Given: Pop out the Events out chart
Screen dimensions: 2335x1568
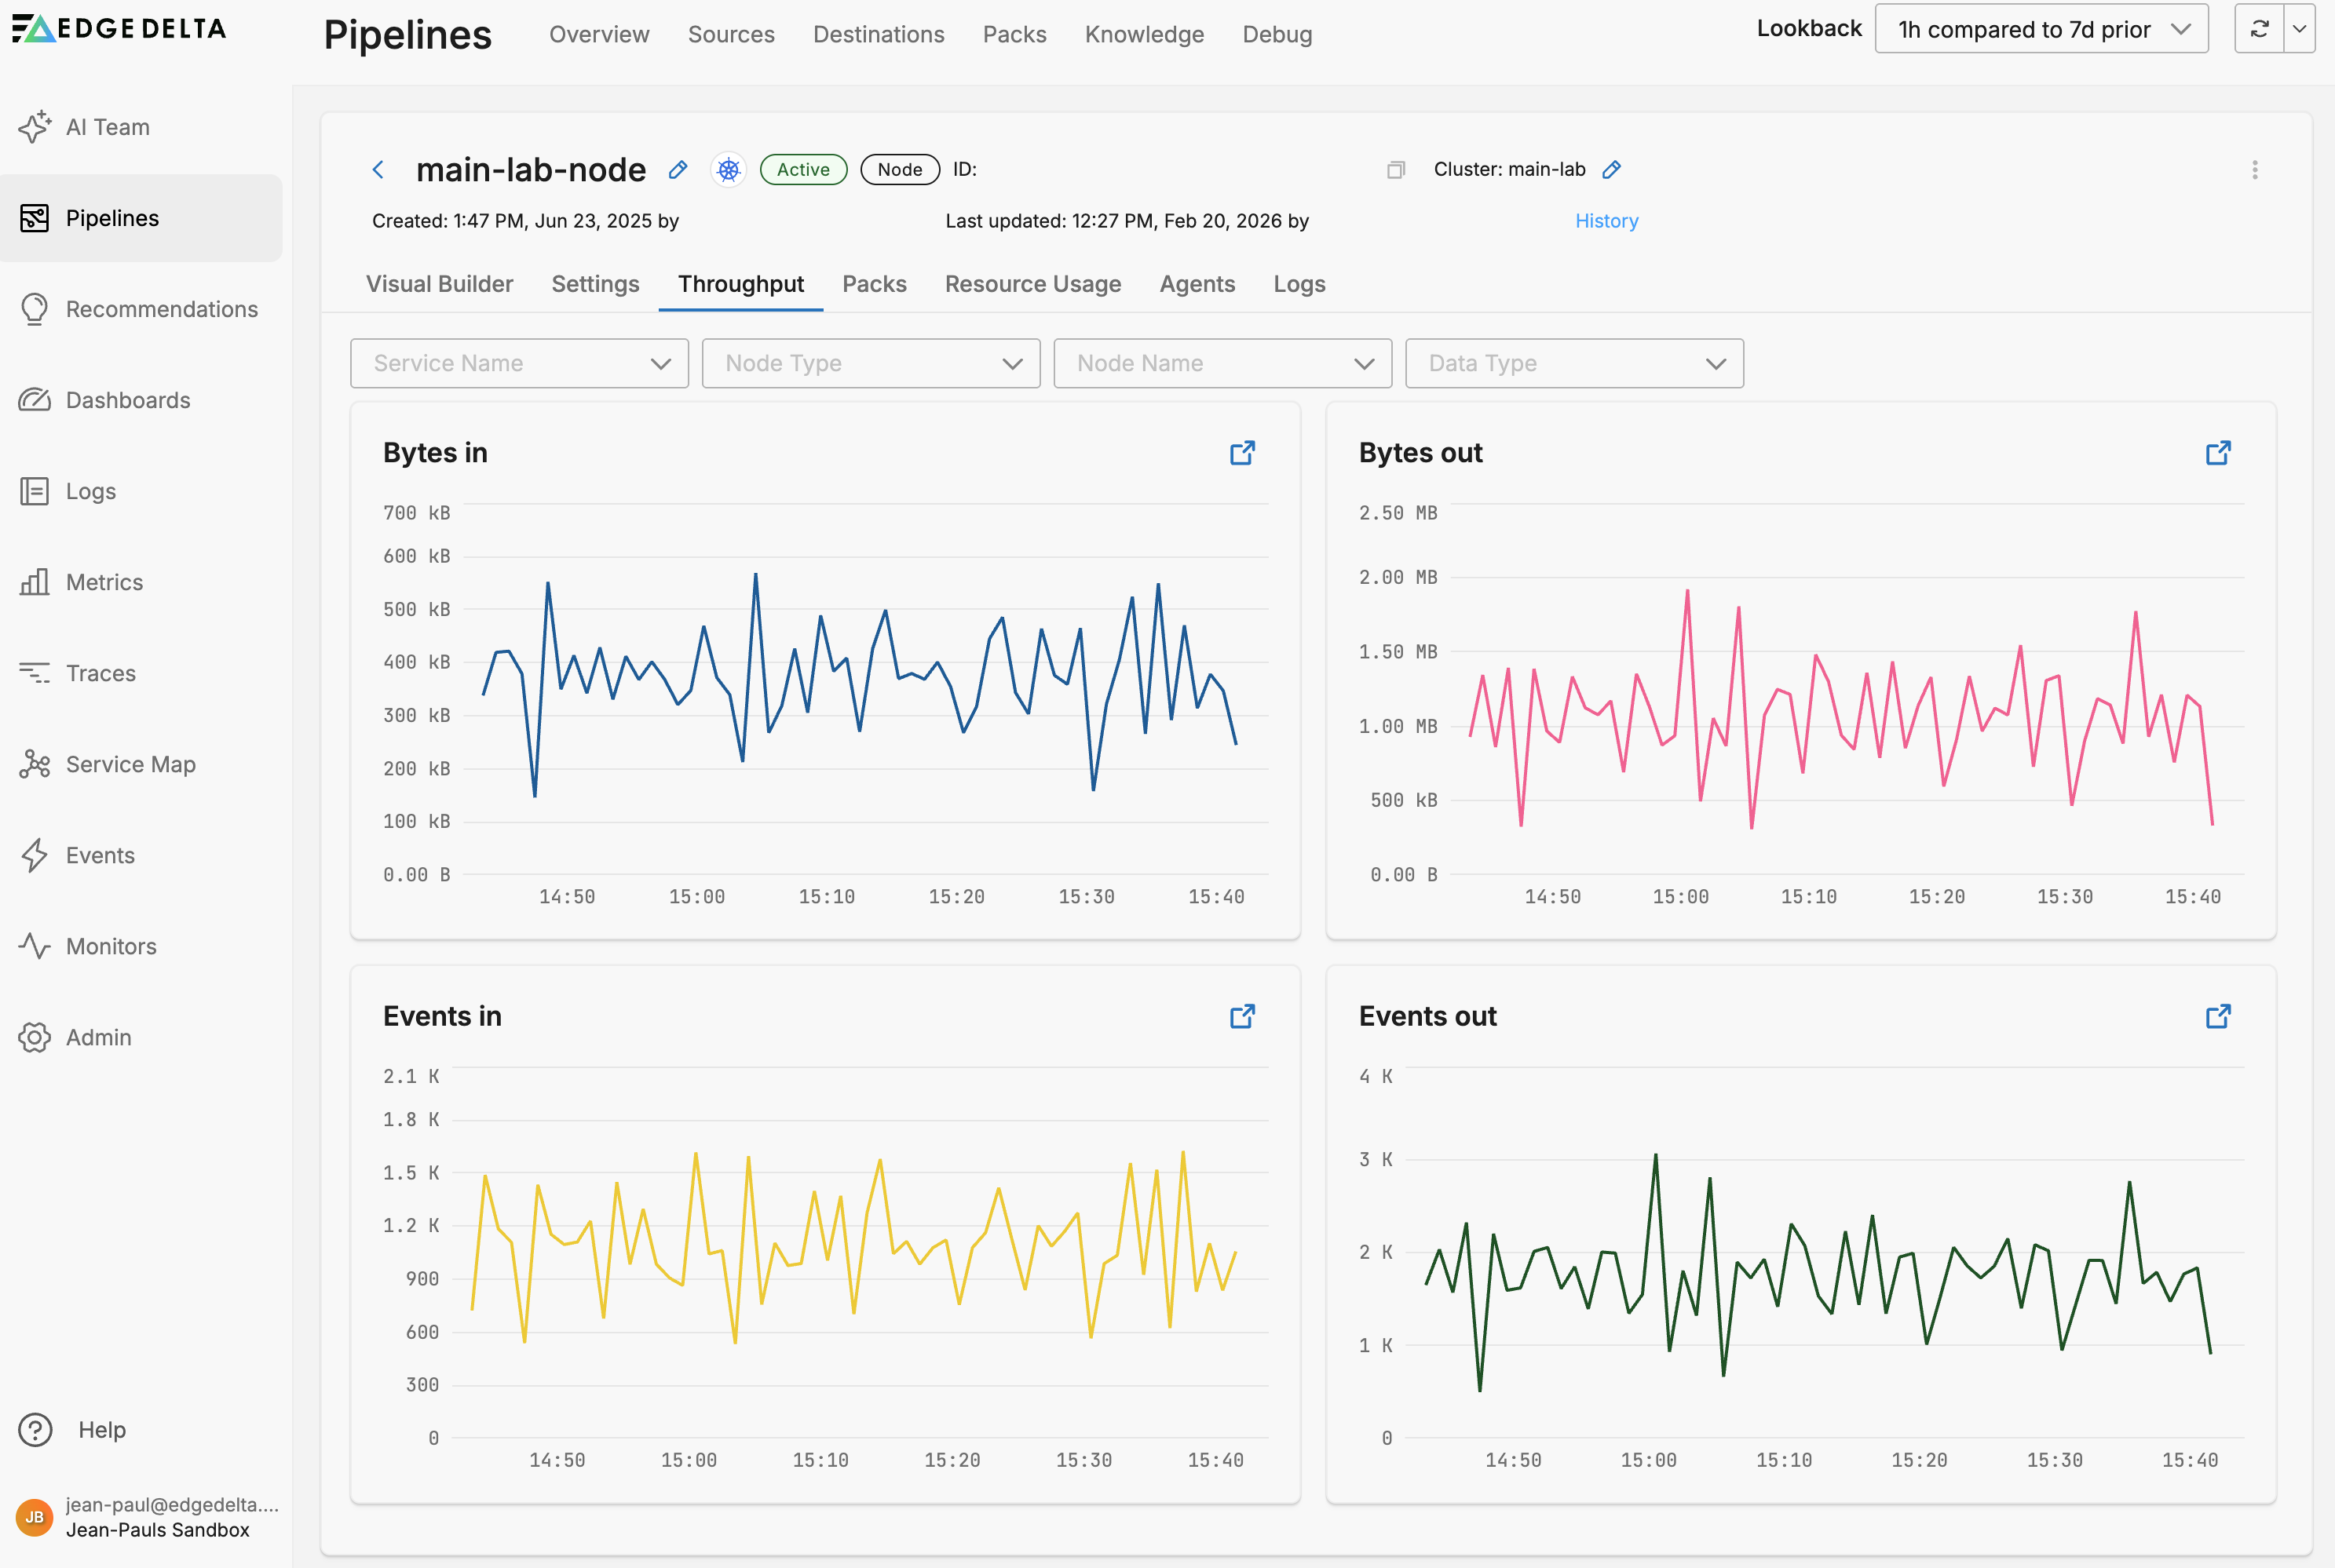Looking at the screenshot, I should point(2217,1016).
